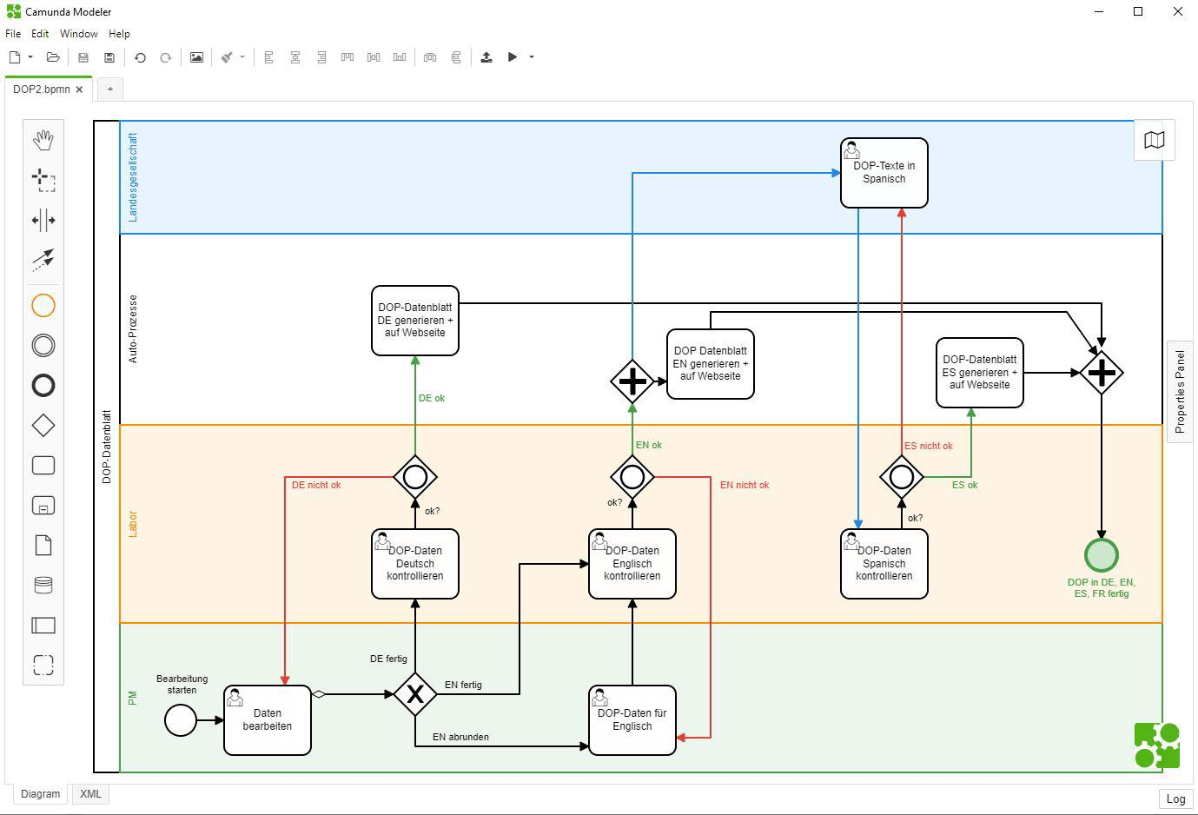Distribute elements vertically
Viewport: 1198px width, 815px height.
(x=456, y=57)
